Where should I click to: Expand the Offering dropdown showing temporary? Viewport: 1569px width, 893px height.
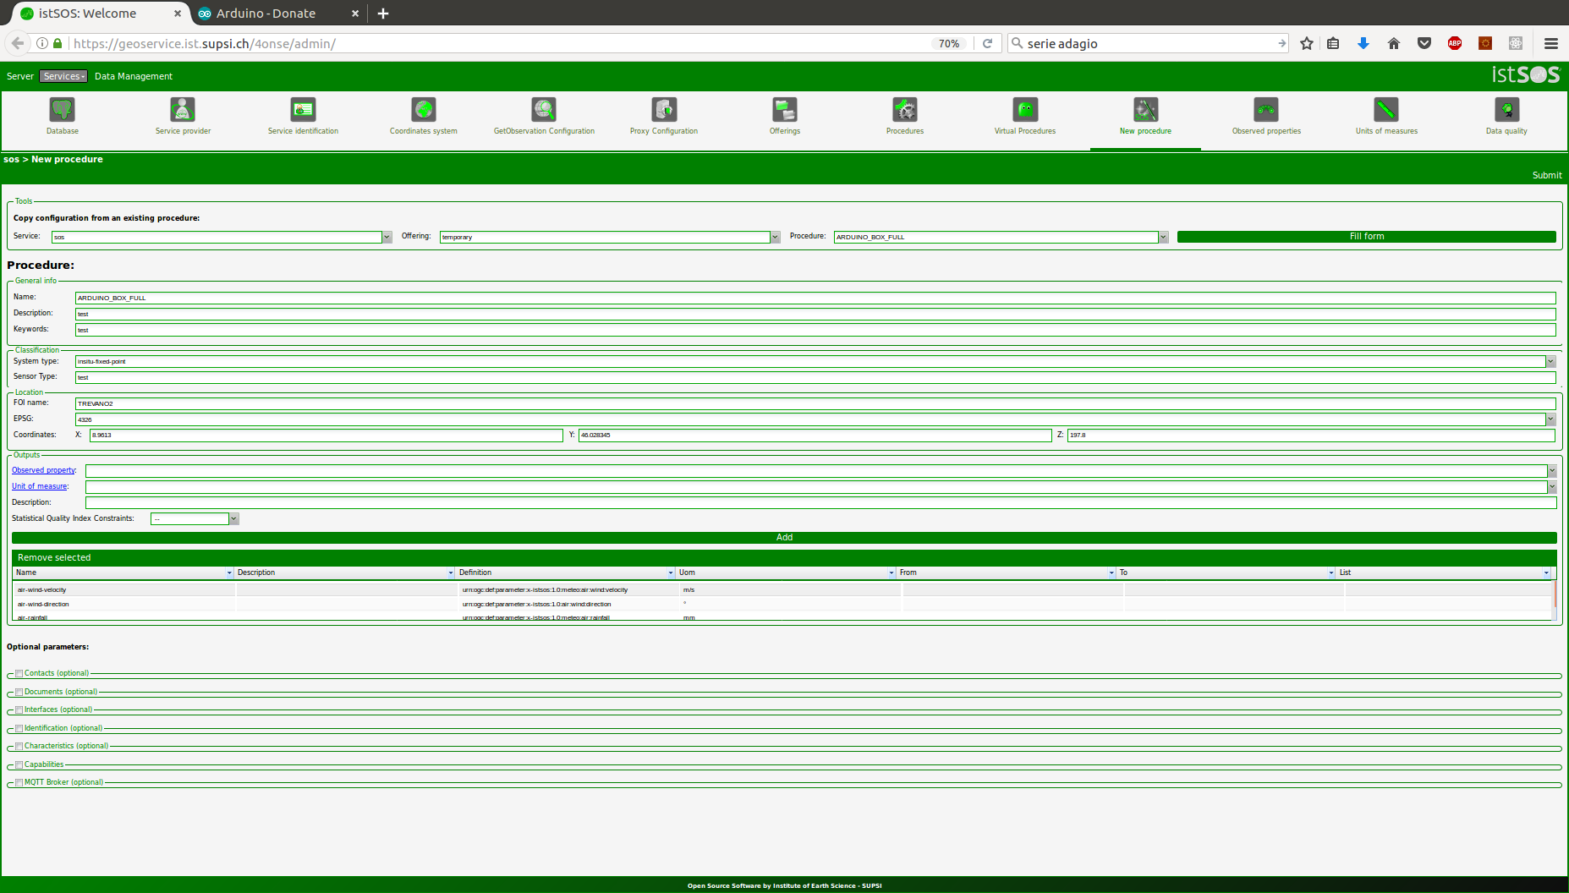[775, 238]
